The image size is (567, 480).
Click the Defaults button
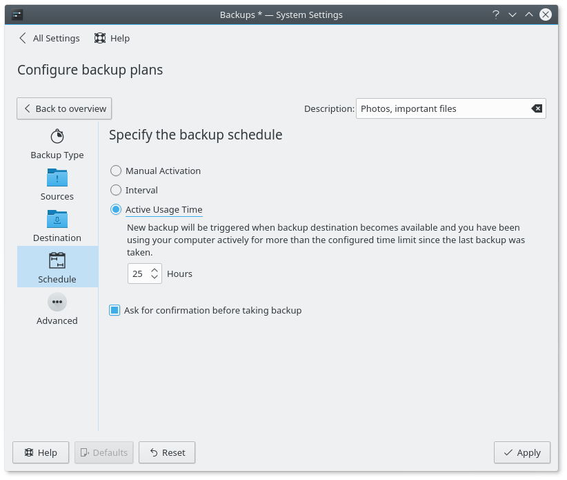(x=104, y=452)
